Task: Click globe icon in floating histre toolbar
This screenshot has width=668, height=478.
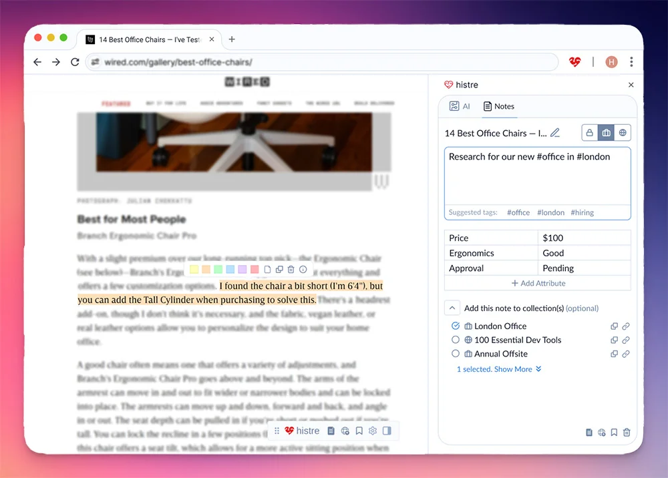Action: click(345, 431)
